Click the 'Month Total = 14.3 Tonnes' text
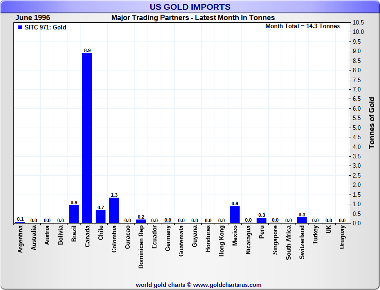The image size is (380, 290). click(x=302, y=26)
